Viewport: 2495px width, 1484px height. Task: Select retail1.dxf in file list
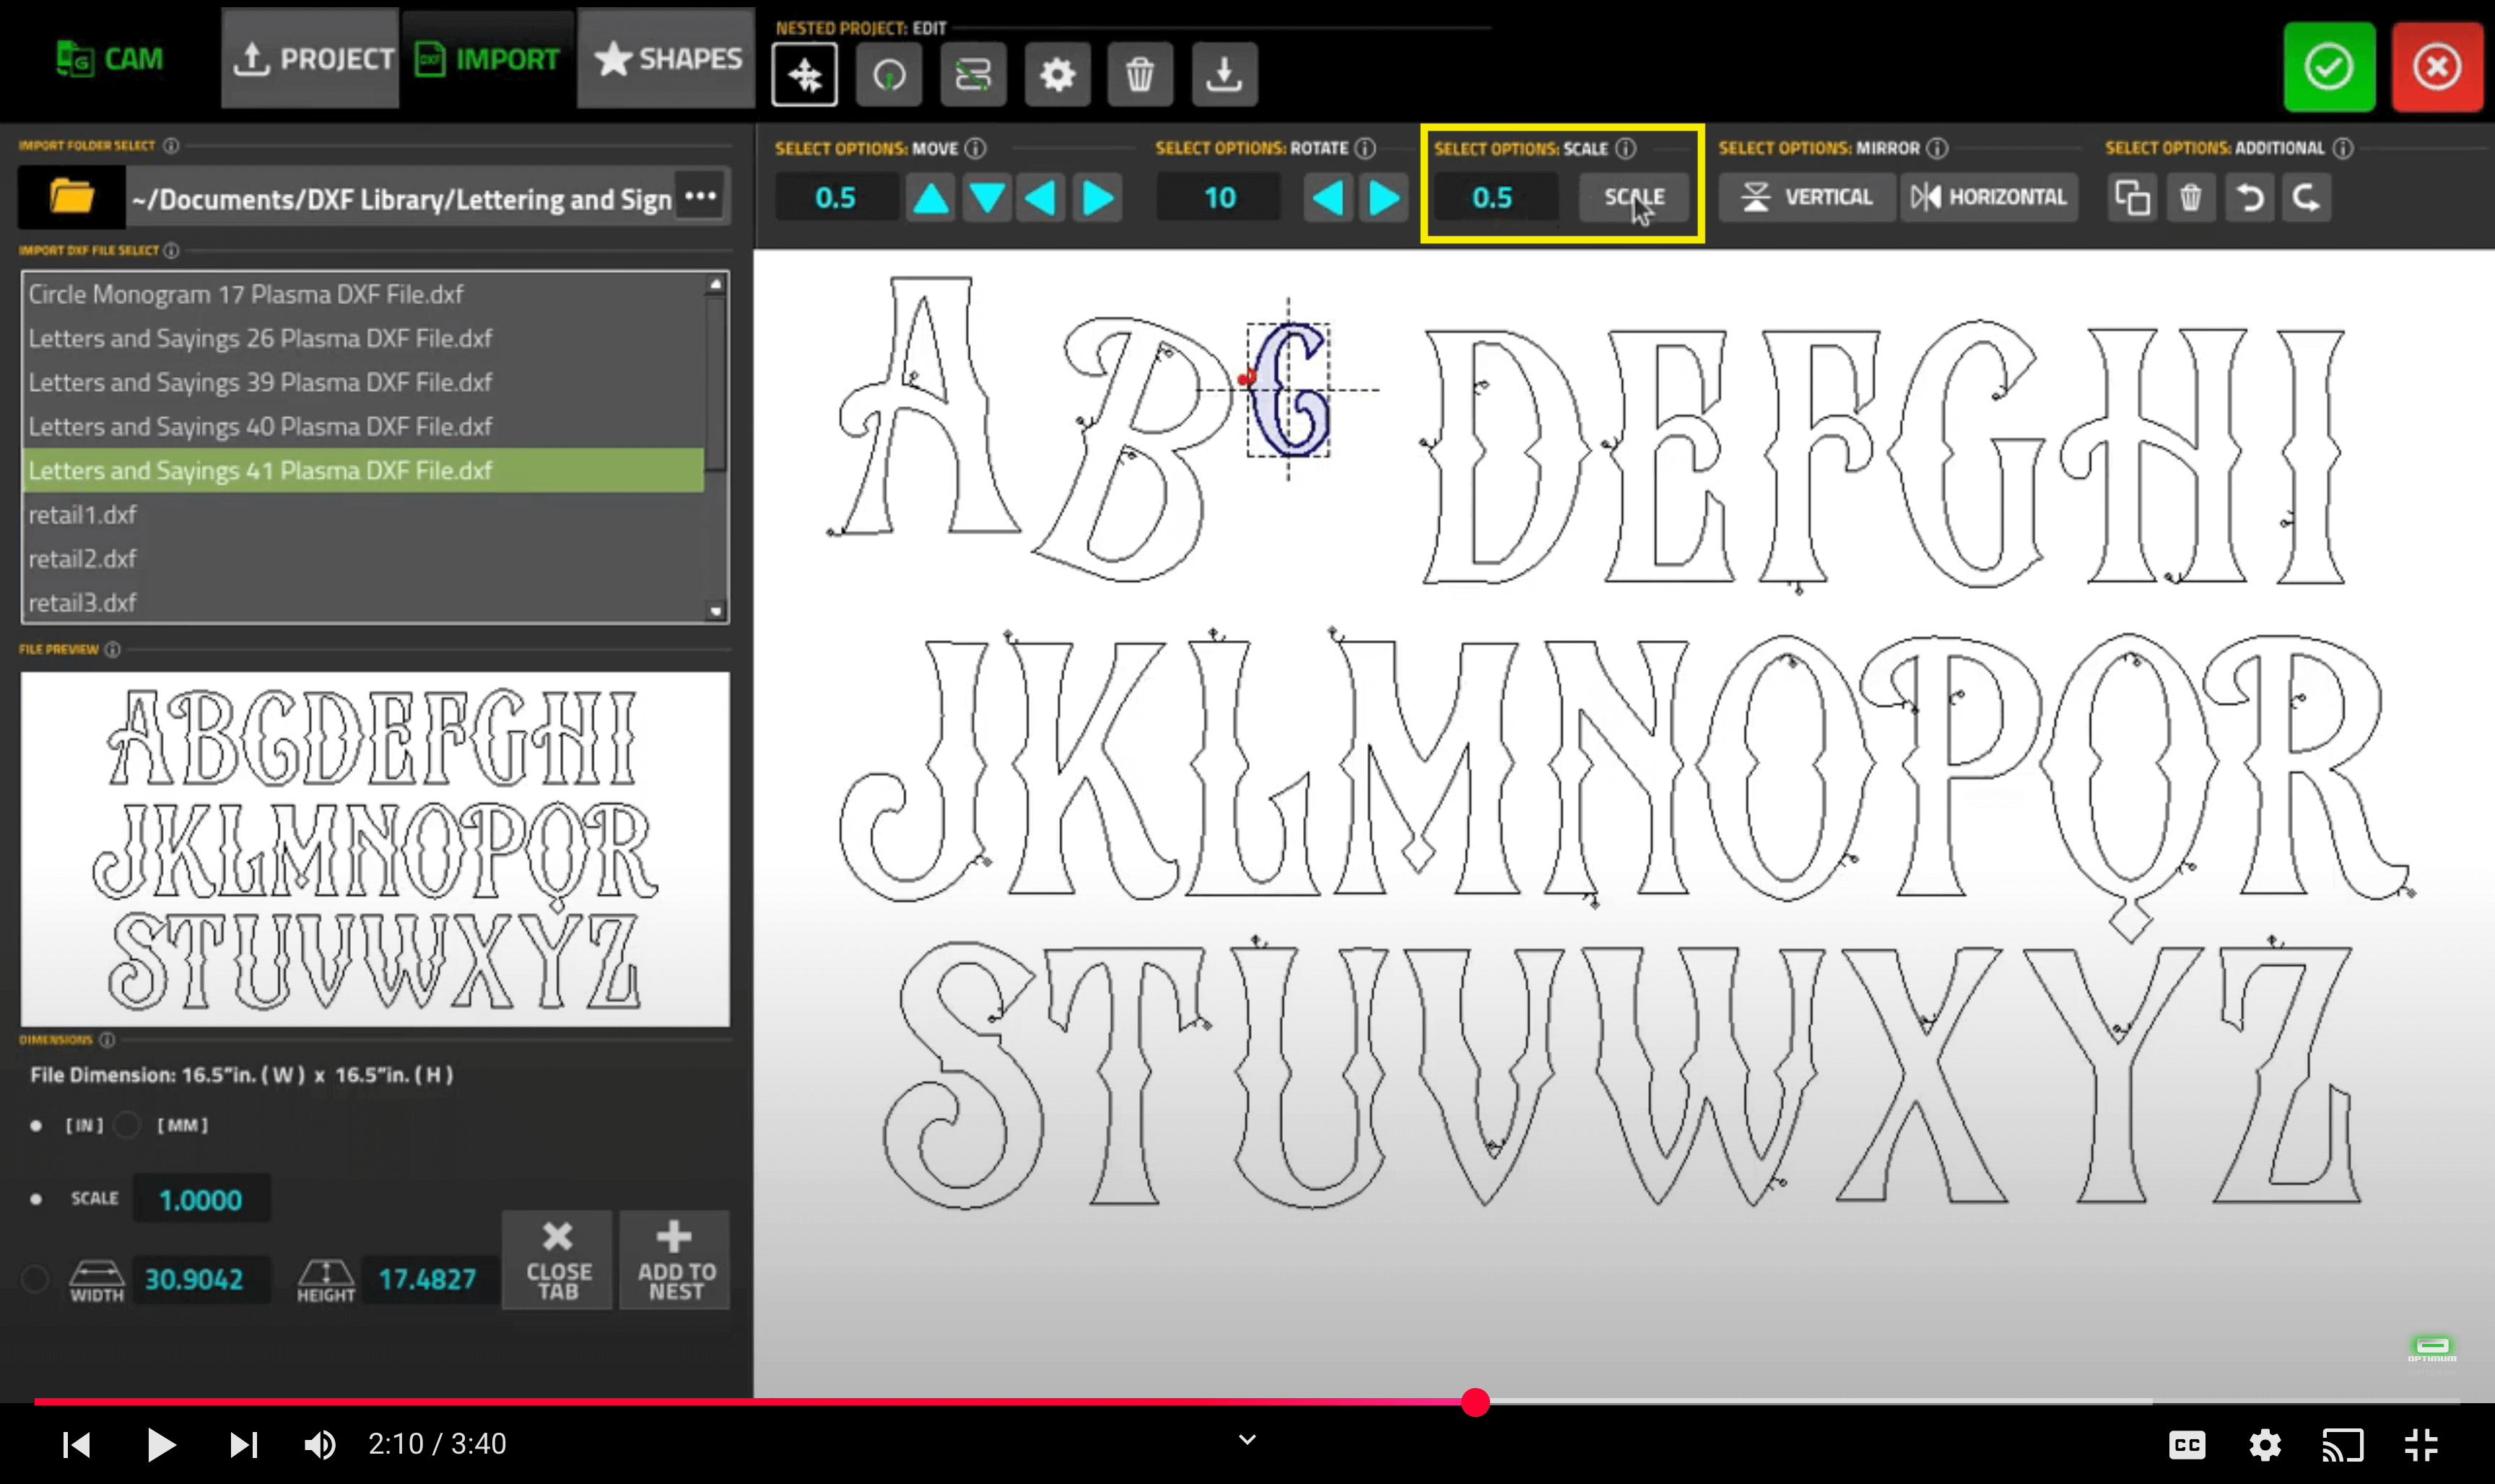(x=82, y=514)
